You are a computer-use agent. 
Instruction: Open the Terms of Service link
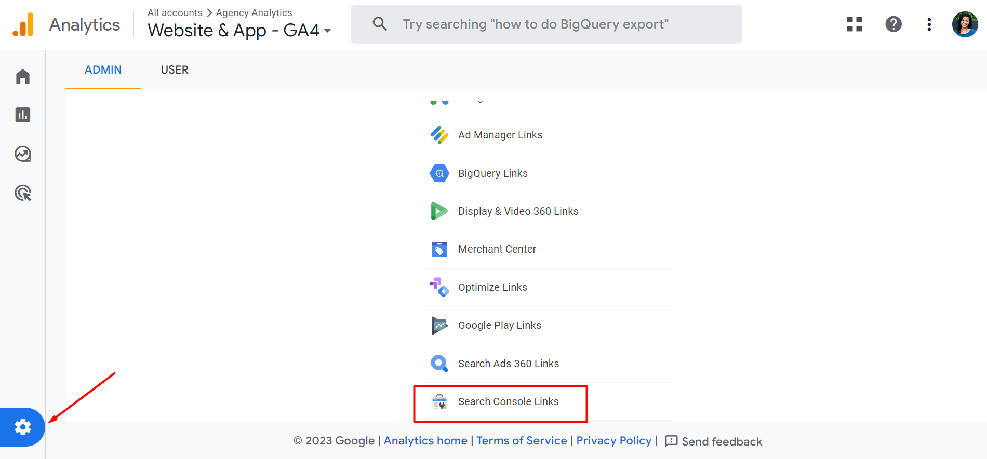(522, 441)
